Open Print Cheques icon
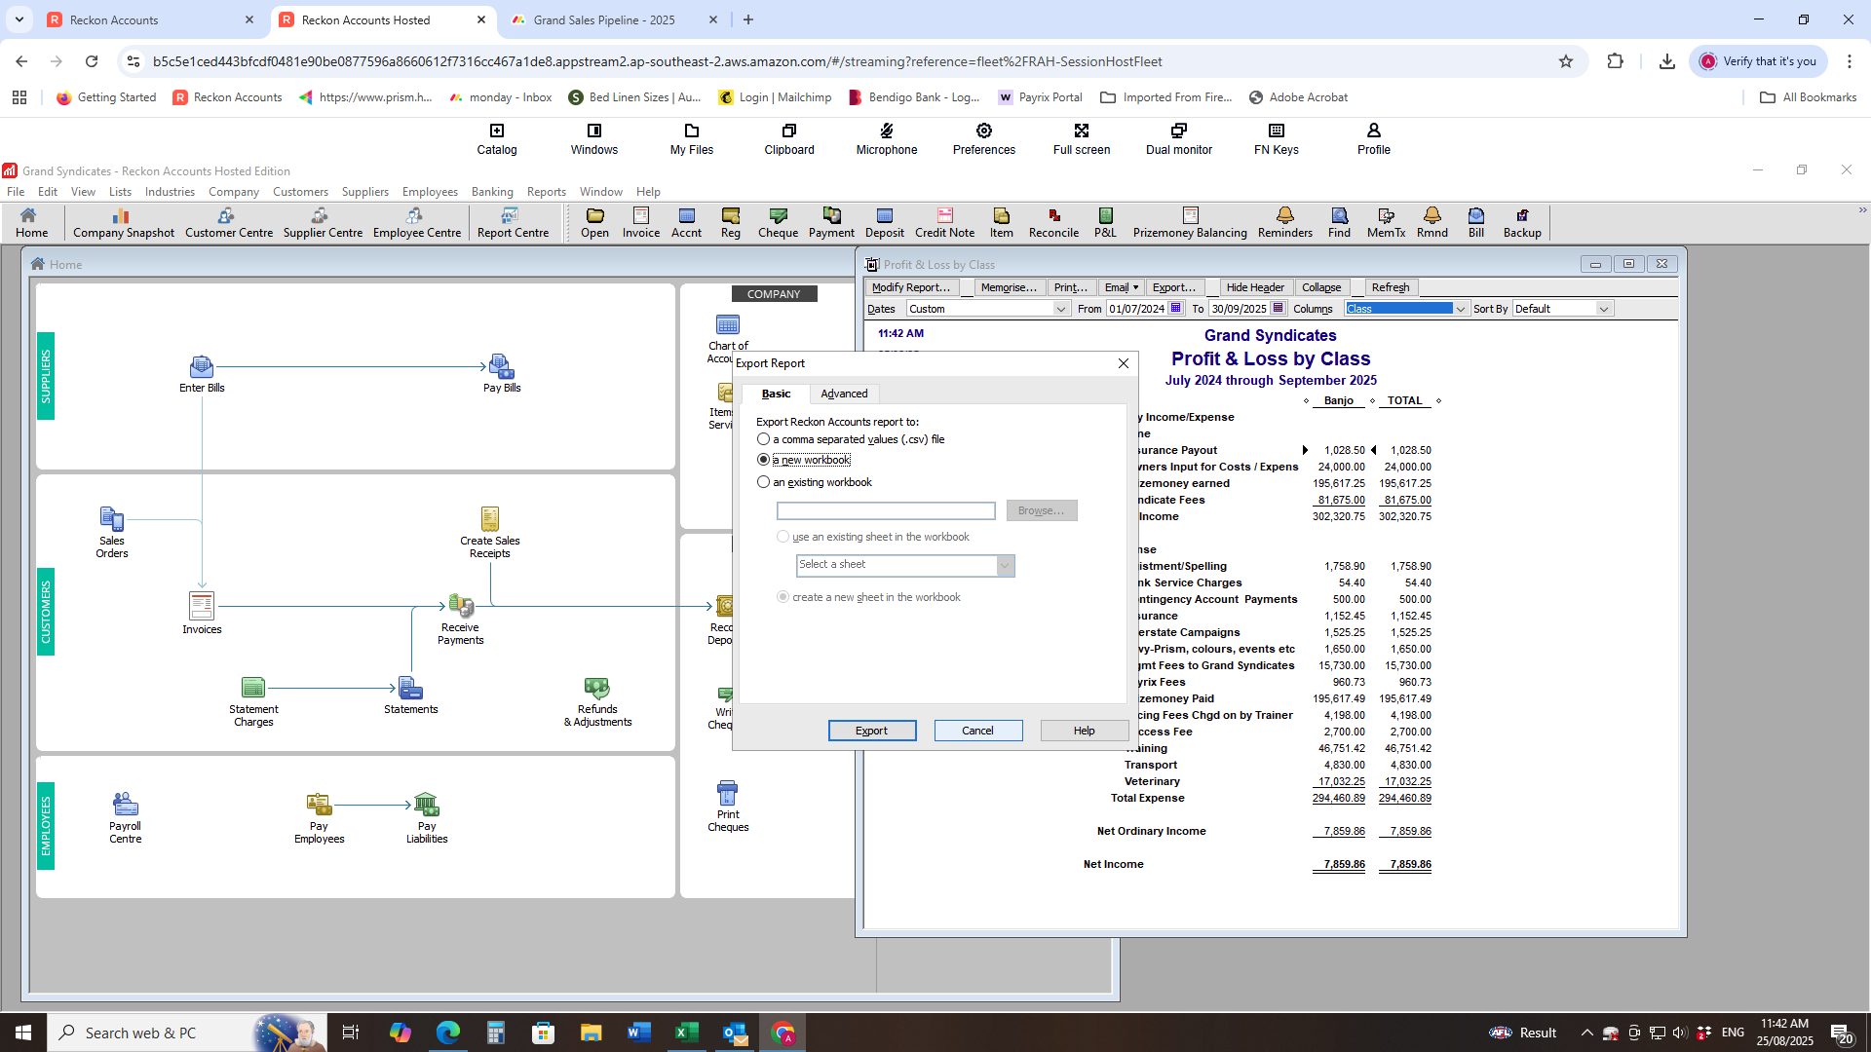Viewport: 1871px width, 1052px height. 728,807
